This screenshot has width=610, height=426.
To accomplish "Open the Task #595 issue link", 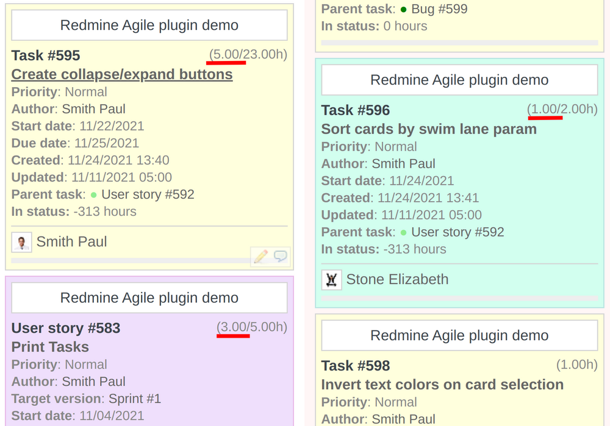I will (x=45, y=55).
